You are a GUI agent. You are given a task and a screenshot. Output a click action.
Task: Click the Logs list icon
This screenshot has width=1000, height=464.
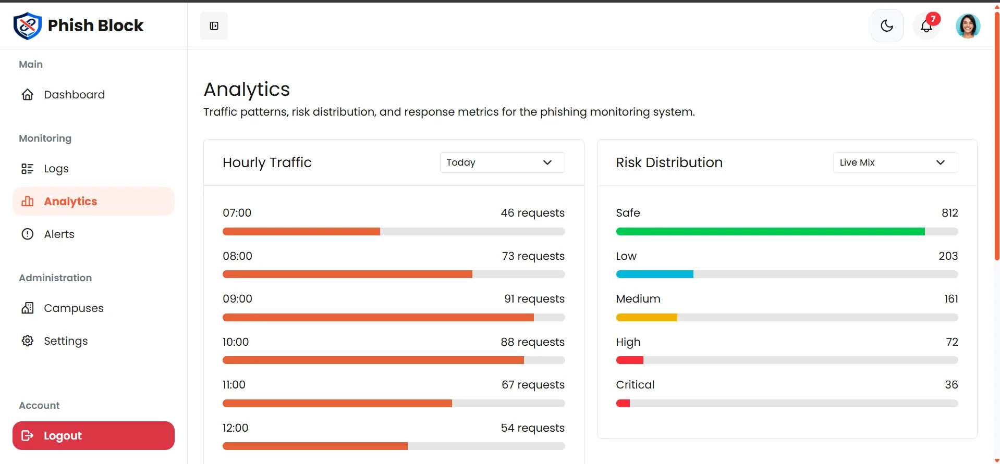pyautogui.click(x=28, y=169)
